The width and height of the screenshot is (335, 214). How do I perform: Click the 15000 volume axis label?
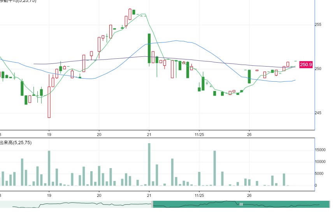pyautogui.click(x=320, y=150)
